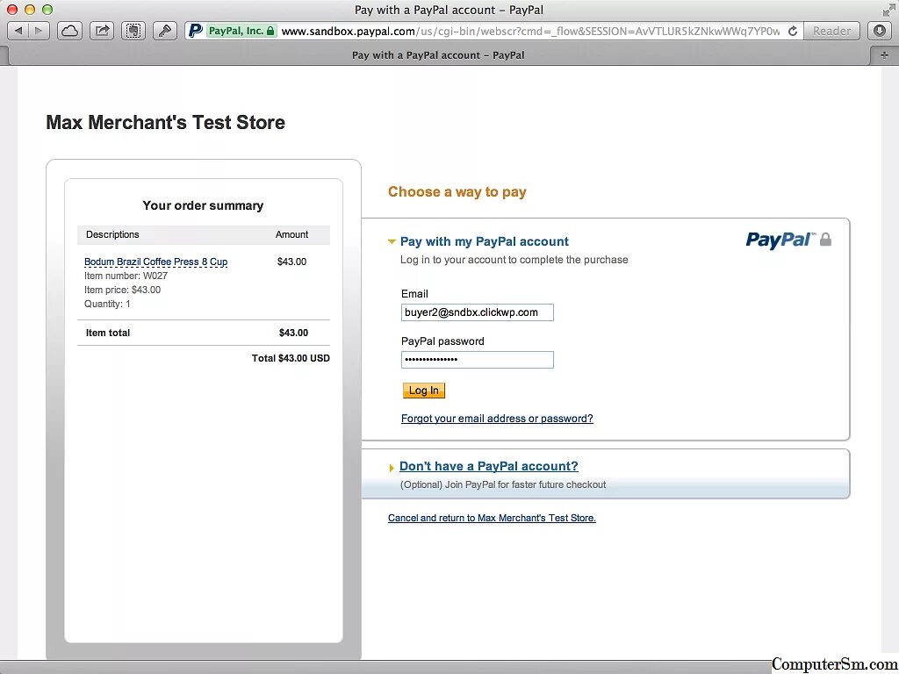899x674 pixels.
Task: Click the Item total label
Action: pyautogui.click(x=108, y=333)
